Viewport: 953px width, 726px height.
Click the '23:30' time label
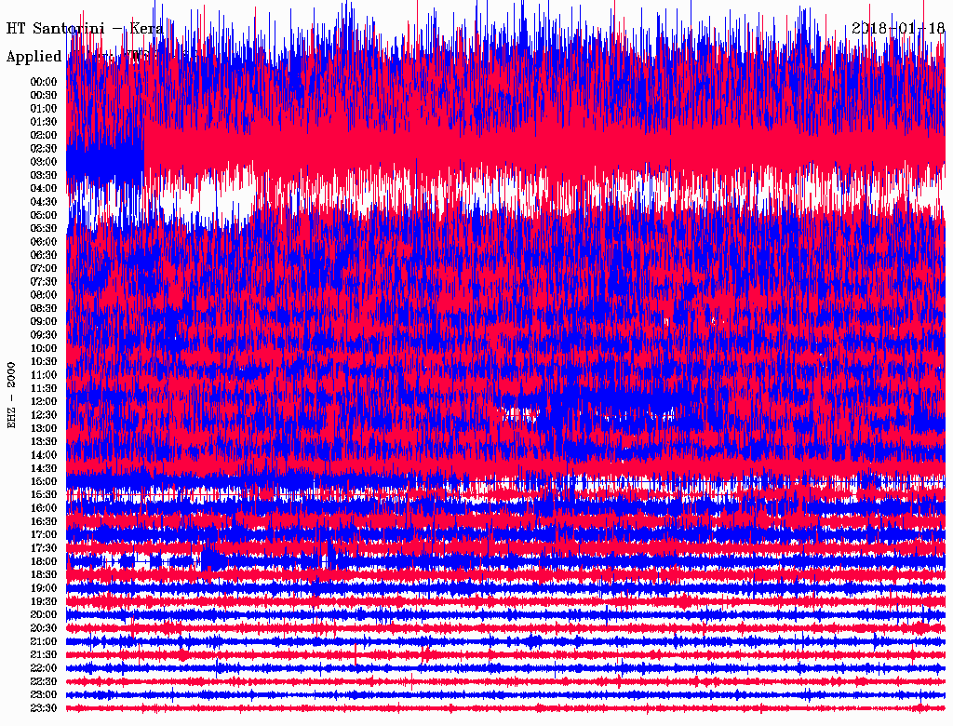(44, 708)
